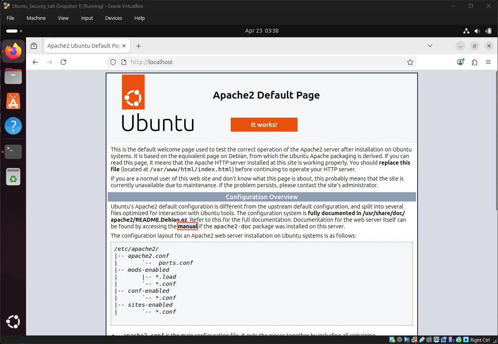
Task: Reload the page with the refresh icon
Action: click(63, 62)
